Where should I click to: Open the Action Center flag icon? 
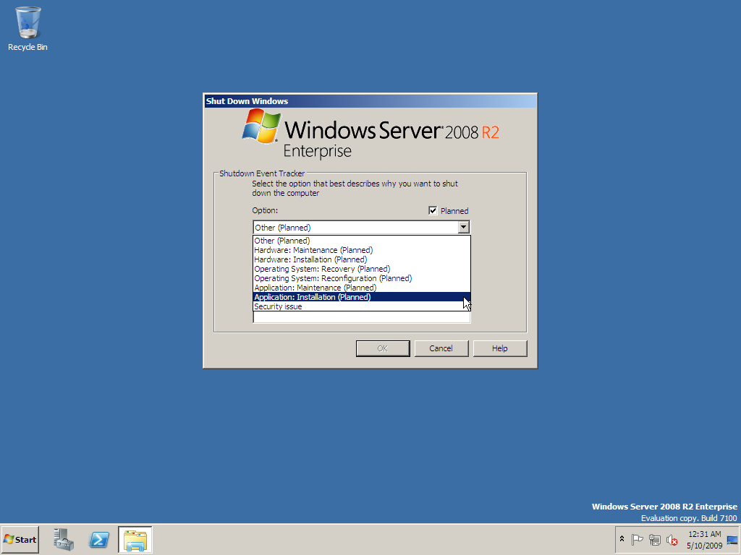pos(638,540)
